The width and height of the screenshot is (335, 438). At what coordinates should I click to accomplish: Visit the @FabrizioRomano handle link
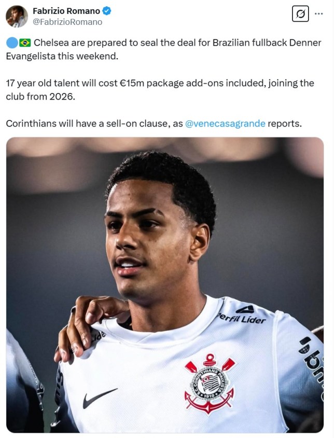(67, 22)
